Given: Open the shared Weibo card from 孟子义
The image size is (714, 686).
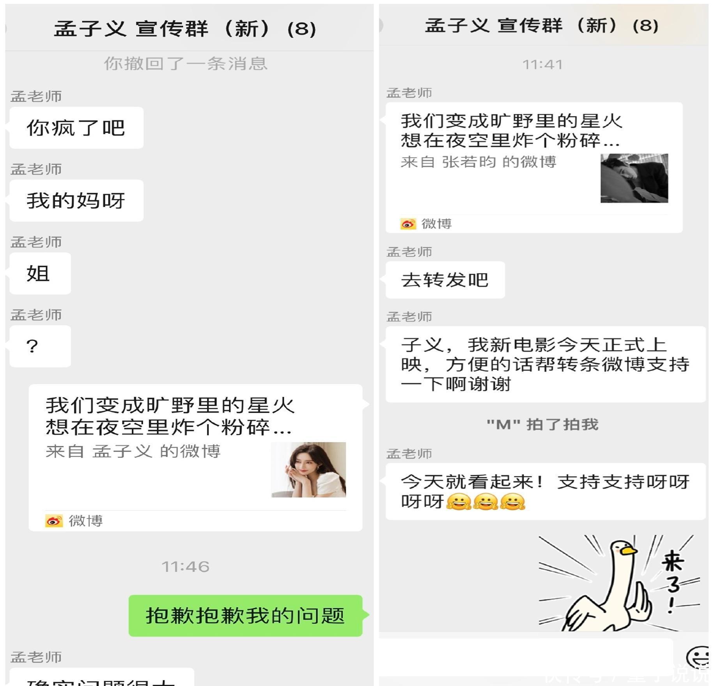Looking at the screenshot, I should coord(195,458).
